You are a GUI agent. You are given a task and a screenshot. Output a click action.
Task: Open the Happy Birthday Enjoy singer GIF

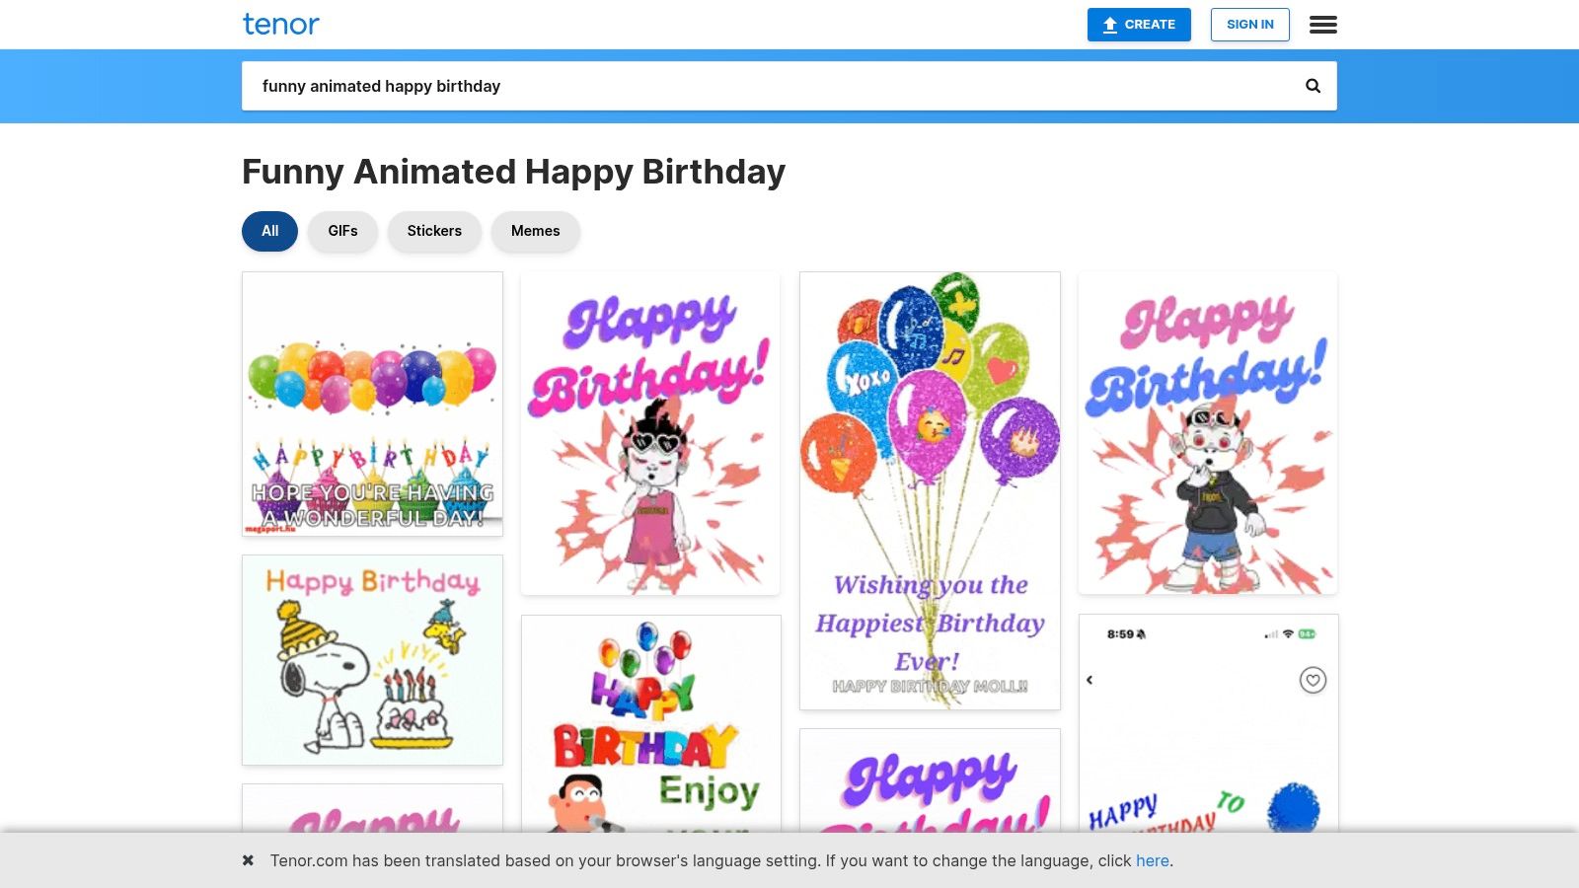pos(650,725)
